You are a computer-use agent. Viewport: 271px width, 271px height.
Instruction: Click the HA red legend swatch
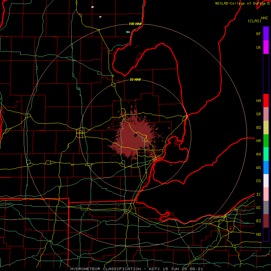pyautogui.click(x=266, y=101)
